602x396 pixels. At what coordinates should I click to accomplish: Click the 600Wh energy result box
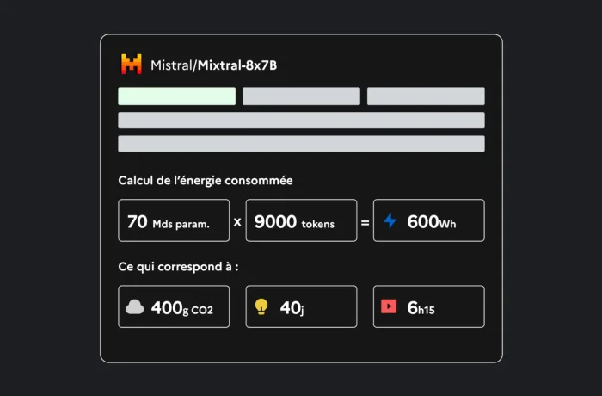(x=429, y=220)
